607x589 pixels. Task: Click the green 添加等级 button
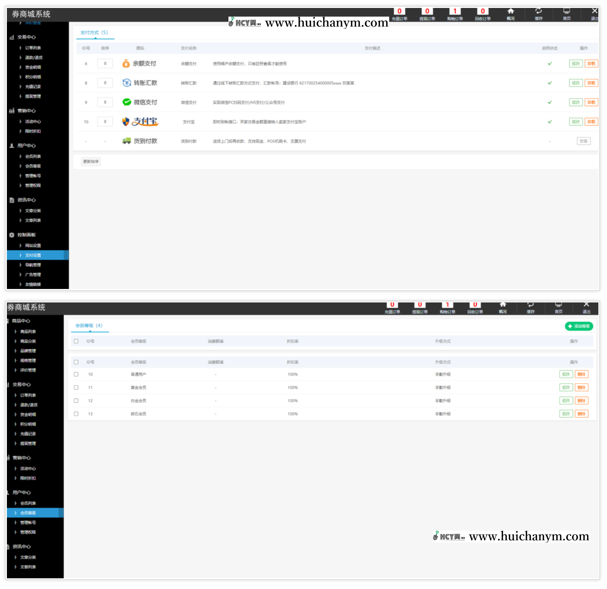coord(579,326)
